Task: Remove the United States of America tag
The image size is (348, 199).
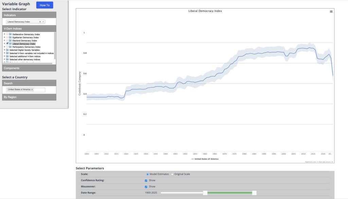Action: tap(32, 90)
